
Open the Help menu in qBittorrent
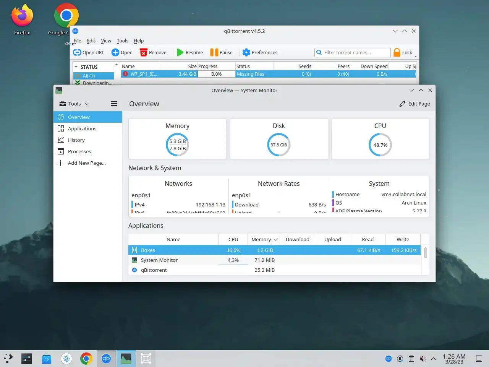click(139, 41)
